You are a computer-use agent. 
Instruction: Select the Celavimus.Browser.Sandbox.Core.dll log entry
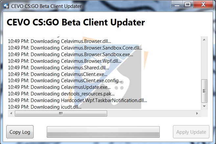tap(75, 48)
